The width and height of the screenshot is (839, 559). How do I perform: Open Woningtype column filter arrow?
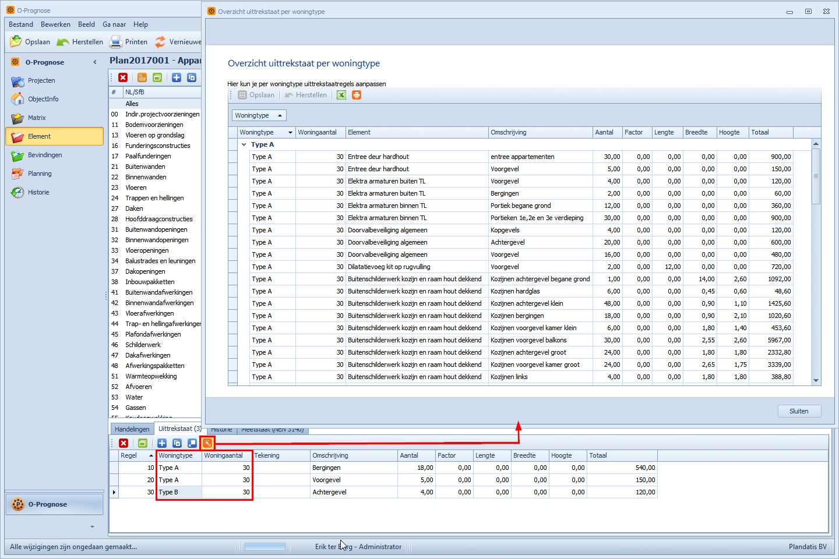click(290, 133)
